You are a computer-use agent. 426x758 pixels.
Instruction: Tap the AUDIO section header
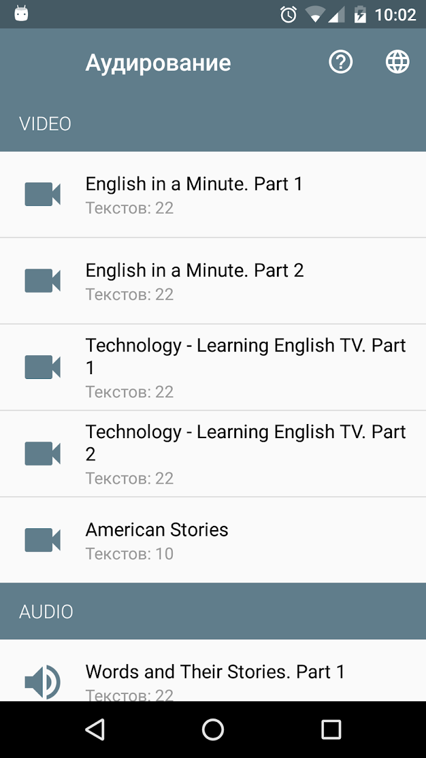pos(213,611)
